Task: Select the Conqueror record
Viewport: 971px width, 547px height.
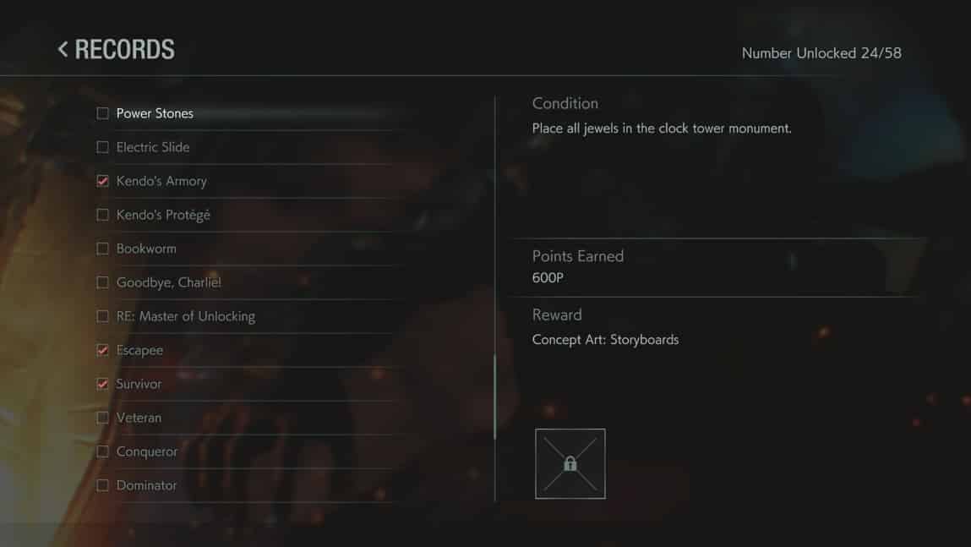Action: tap(244, 451)
